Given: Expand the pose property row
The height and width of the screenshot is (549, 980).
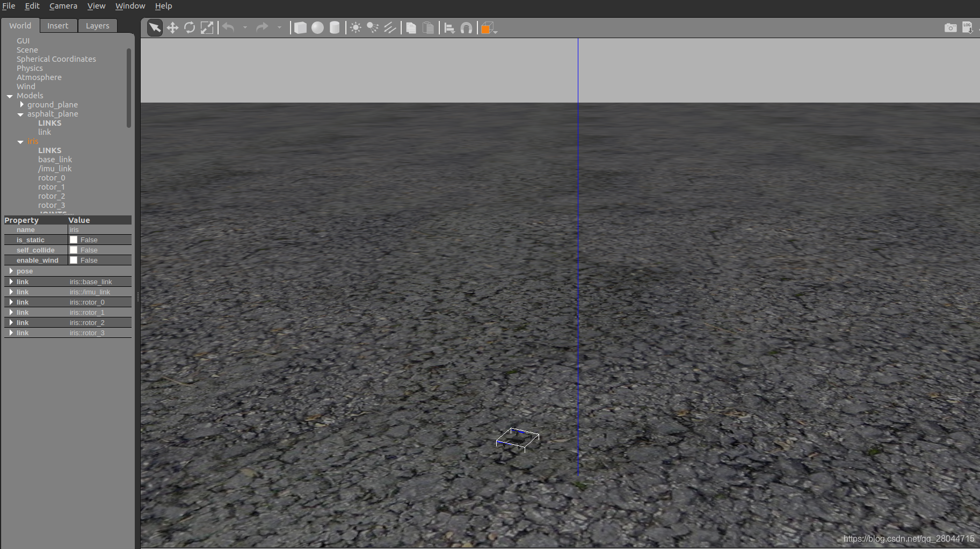Looking at the screenshot, I should (x=11, y=271).
